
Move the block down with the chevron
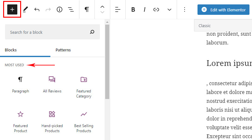[102, 12]
